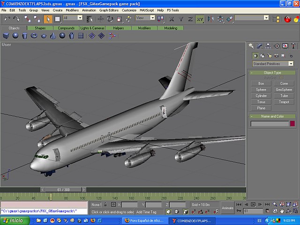
Task: Open the Display panel tab icon
Action: point(285,46)
